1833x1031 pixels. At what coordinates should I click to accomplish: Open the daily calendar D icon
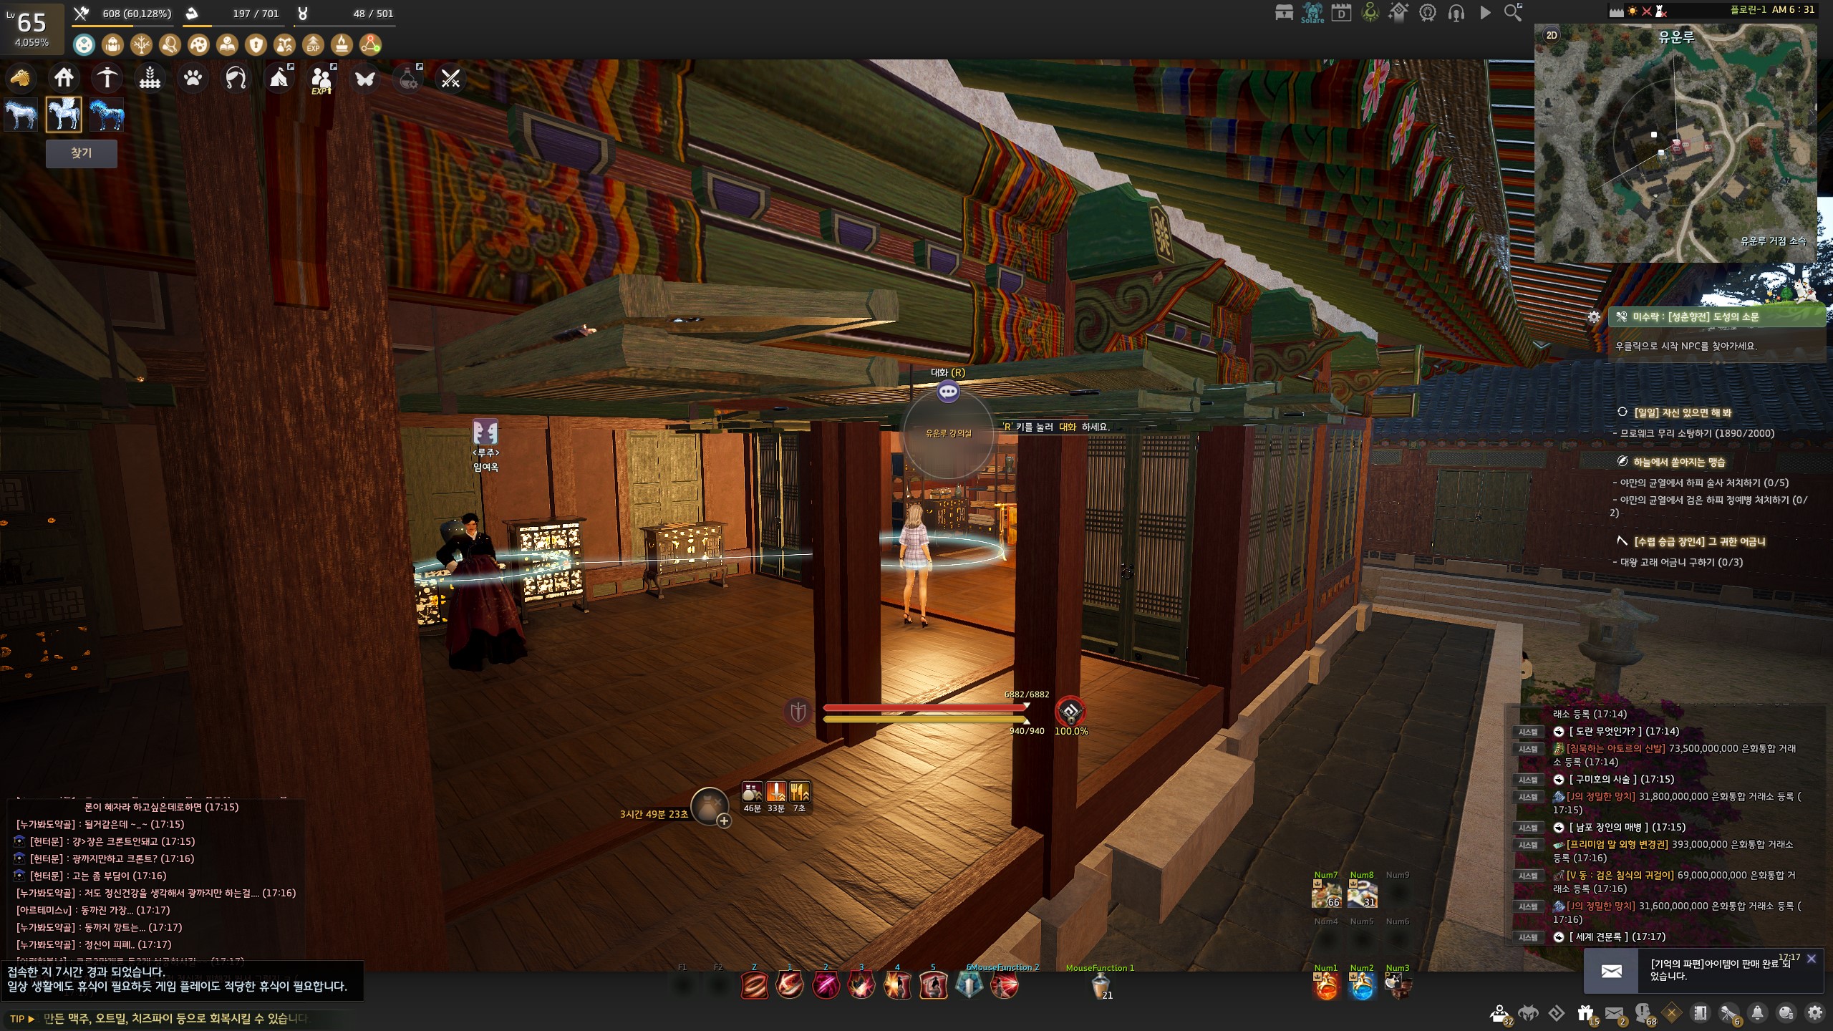[x=1340, y=12]
